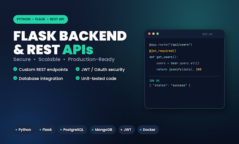Click the checkmark beside Database integration
The height and width of the screenshot is (144, 239).
pyautogui.click(x=15, y=78)
